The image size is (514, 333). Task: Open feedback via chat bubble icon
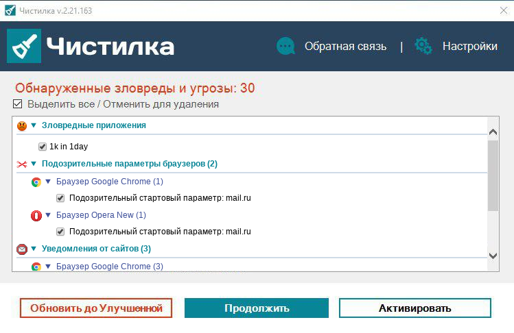click(285, 46)
